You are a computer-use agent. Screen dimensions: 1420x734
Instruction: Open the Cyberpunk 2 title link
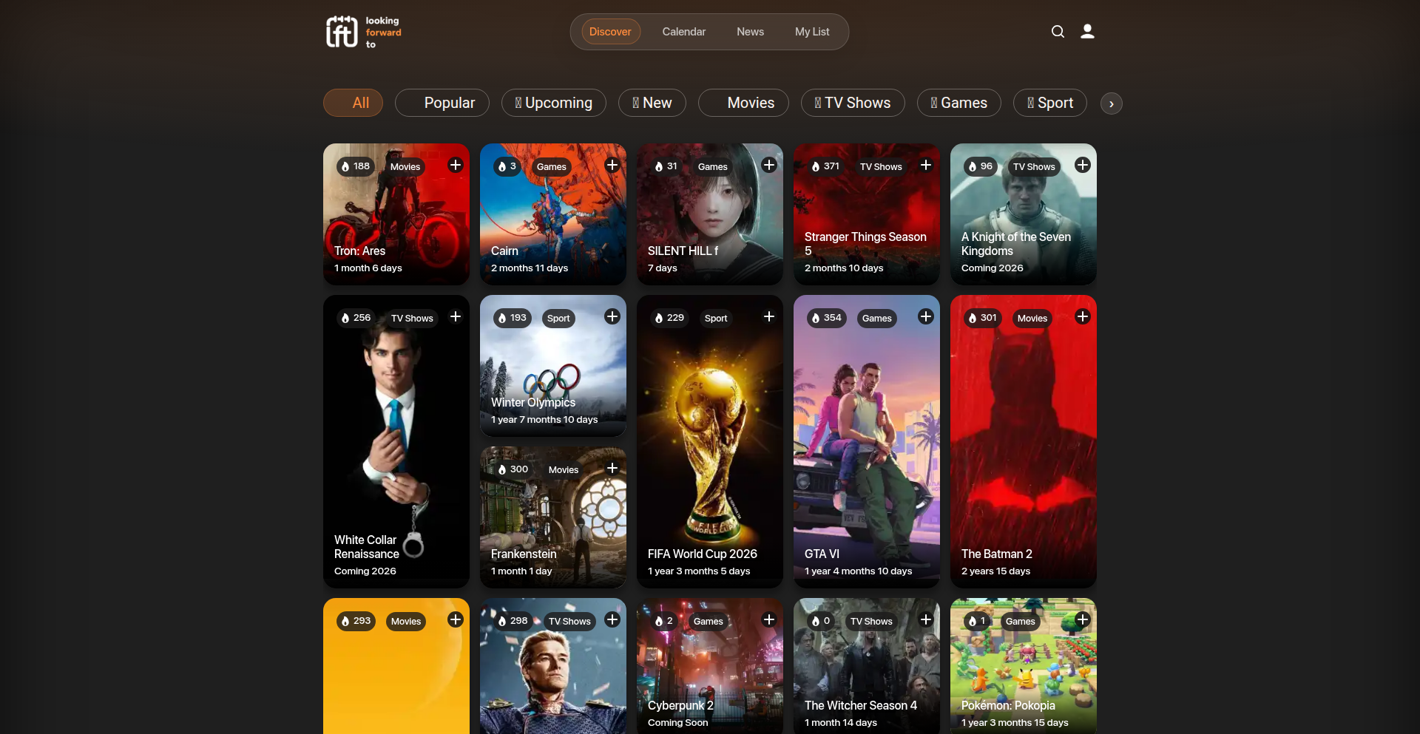(680, 706)
